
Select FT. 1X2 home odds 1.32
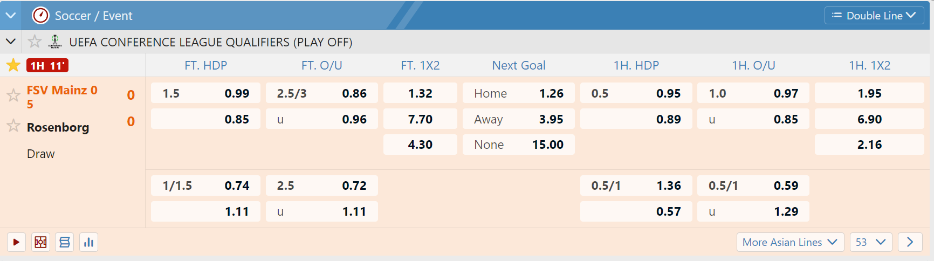pyautogui.click(x=420, y=93)
